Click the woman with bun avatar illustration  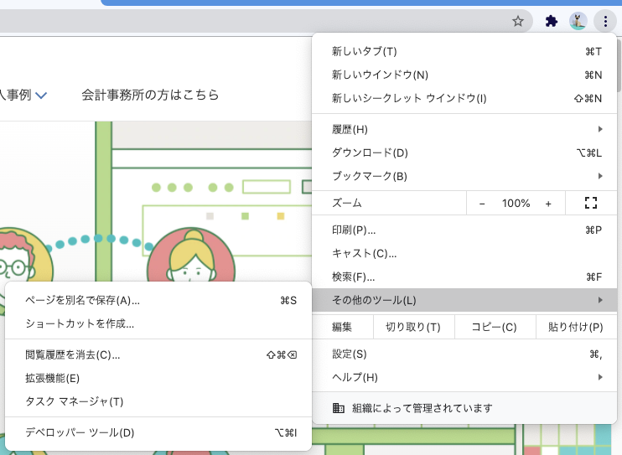coord(191,256)
